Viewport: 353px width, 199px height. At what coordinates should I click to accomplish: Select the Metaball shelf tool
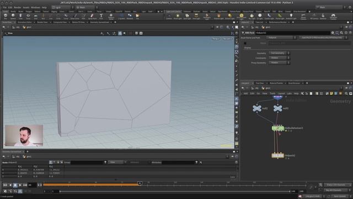[130, 16]
